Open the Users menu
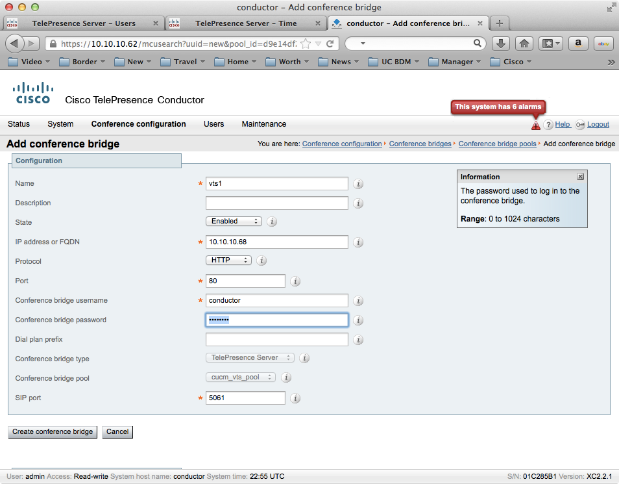 pos(214,124)
